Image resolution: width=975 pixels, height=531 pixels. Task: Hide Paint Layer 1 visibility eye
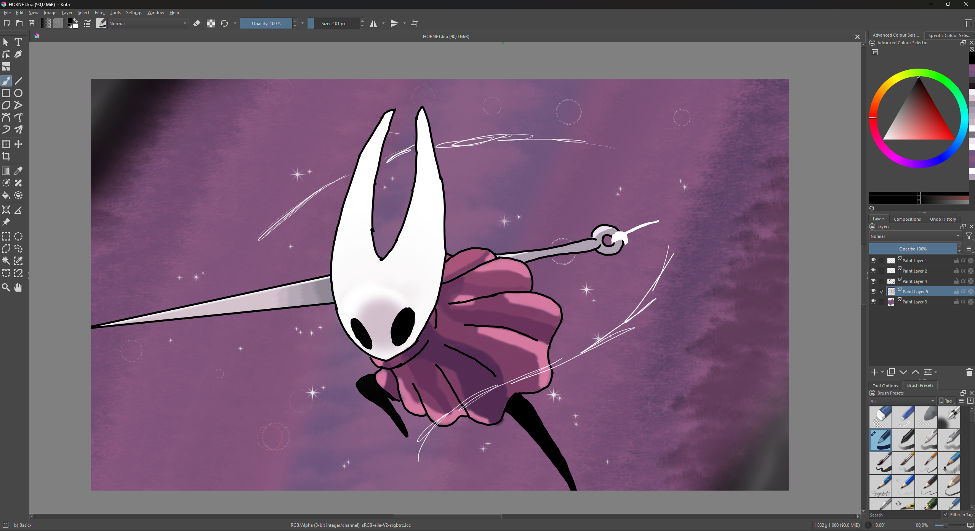pyautogui.click(x=873, y=261)
